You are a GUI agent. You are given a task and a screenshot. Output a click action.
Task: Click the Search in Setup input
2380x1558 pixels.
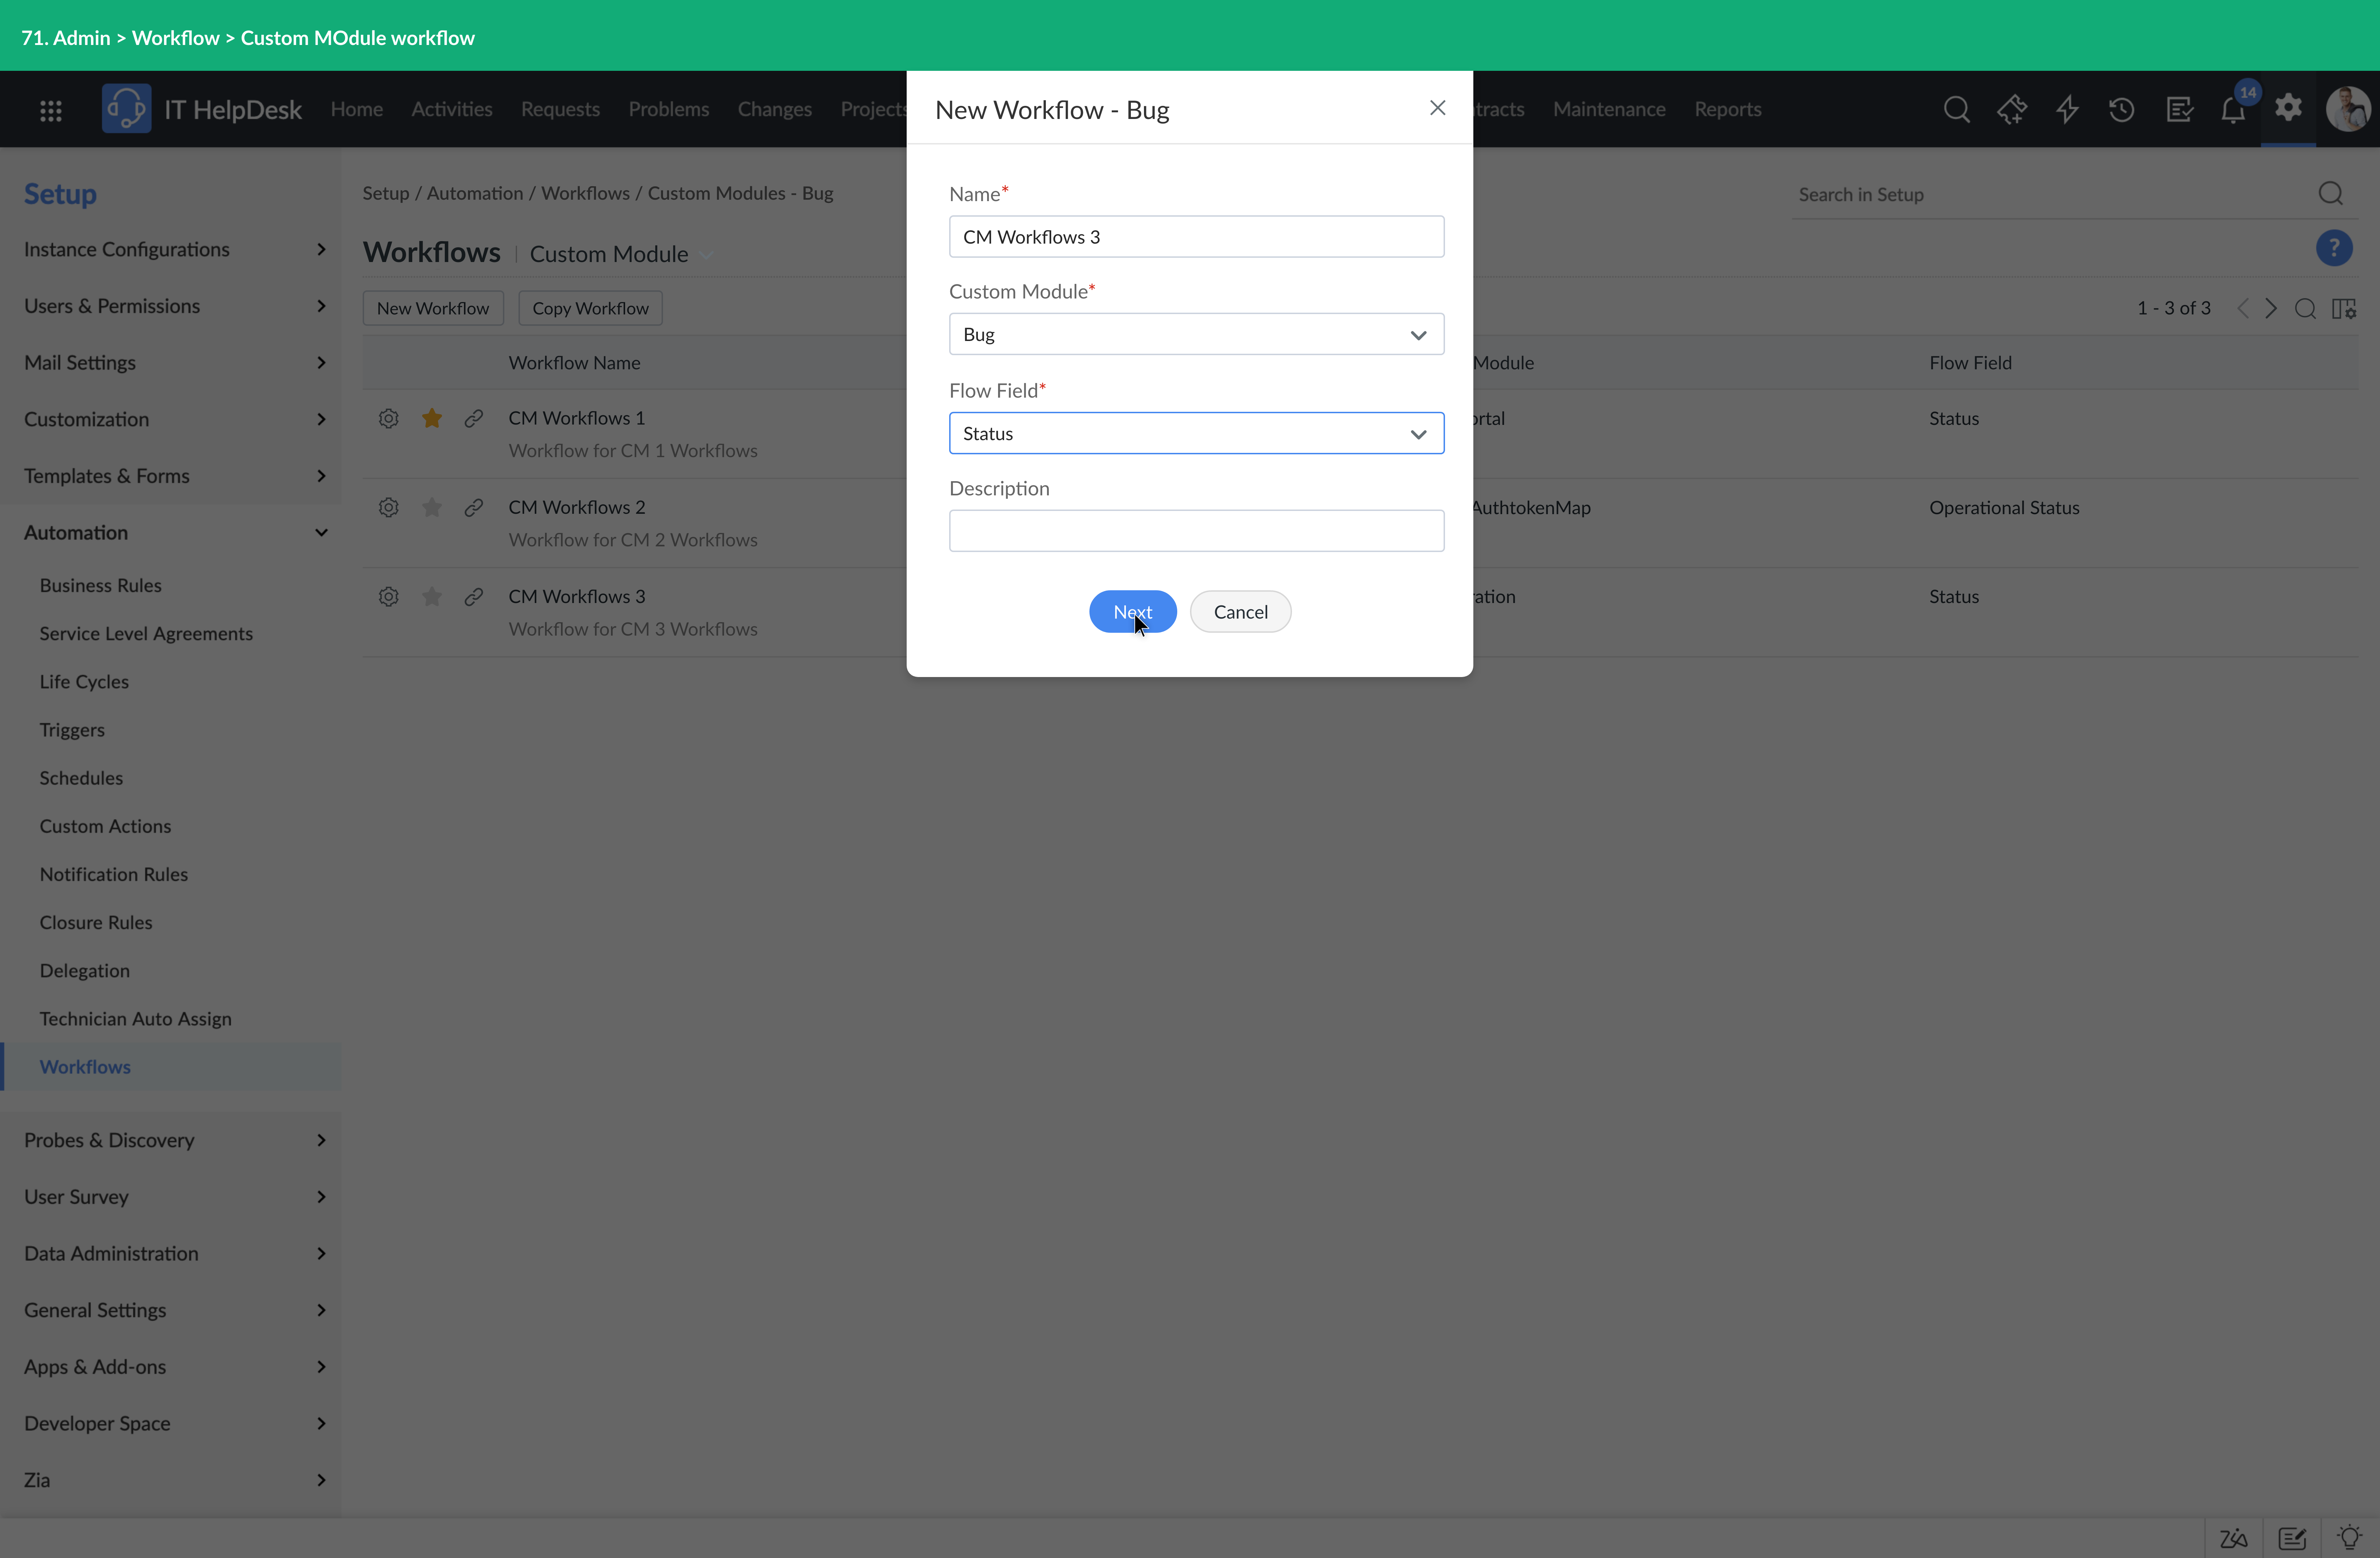pos(2050,195)
